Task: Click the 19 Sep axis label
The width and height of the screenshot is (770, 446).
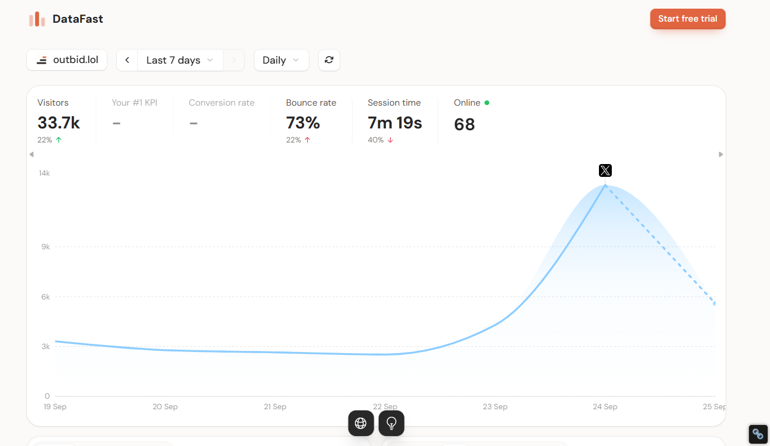Action: [55, 407]
